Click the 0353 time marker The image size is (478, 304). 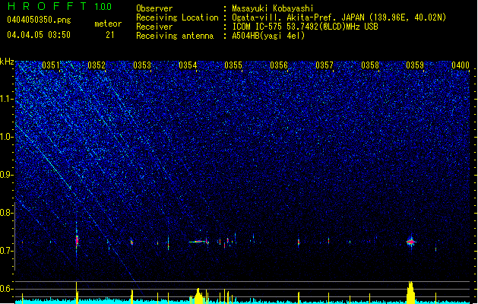[x=142, y=65]
